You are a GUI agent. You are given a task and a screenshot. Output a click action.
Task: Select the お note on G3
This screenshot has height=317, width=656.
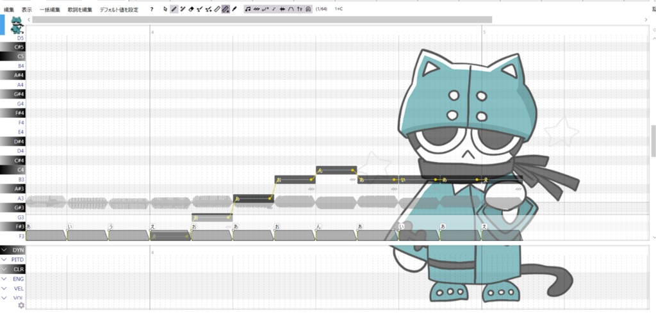pos(212,218)
